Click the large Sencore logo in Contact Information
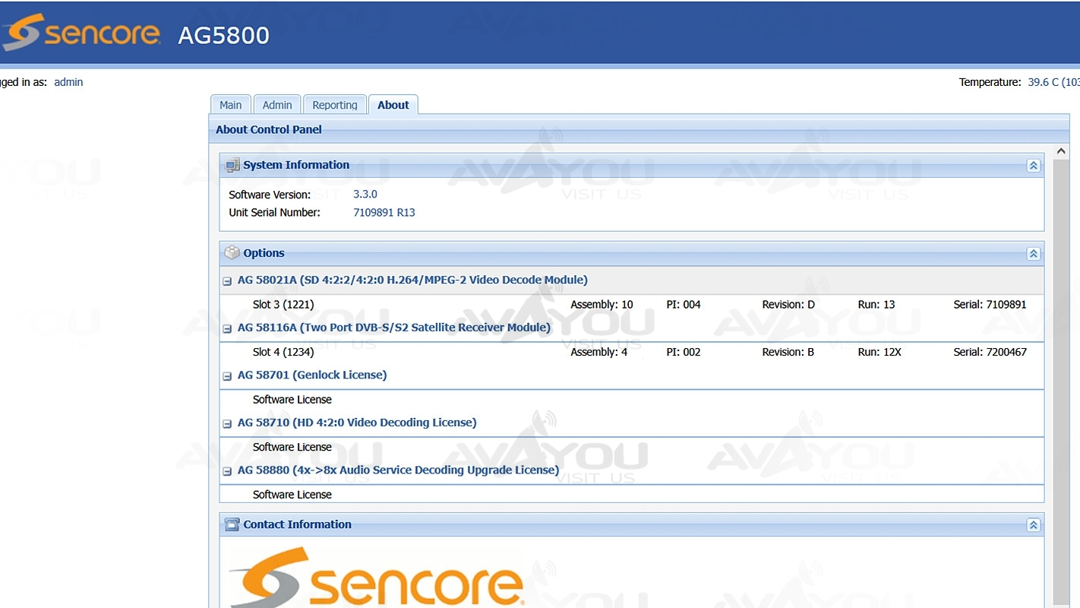 (377, 578)
